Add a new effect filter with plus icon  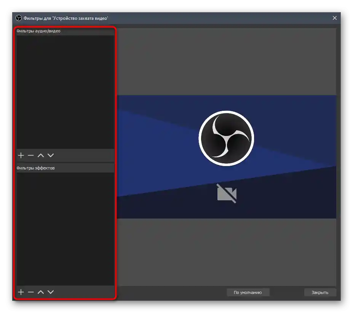21,292
